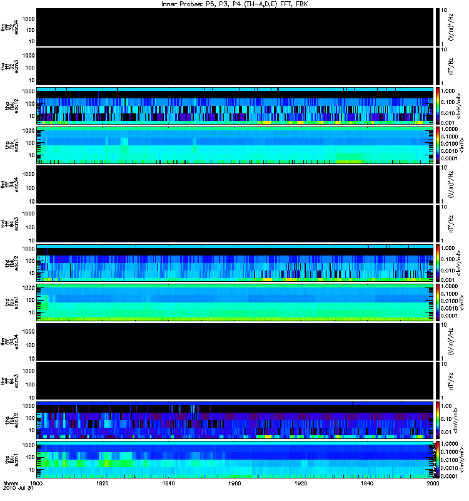Image resolution: width=469 pixels, height=501 pixels.
Task: Click the '1920' time axis label
Action: pyautogui.click(x=301, y=483)
